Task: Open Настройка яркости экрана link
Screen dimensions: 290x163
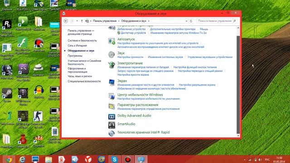Action: [133, 75]
